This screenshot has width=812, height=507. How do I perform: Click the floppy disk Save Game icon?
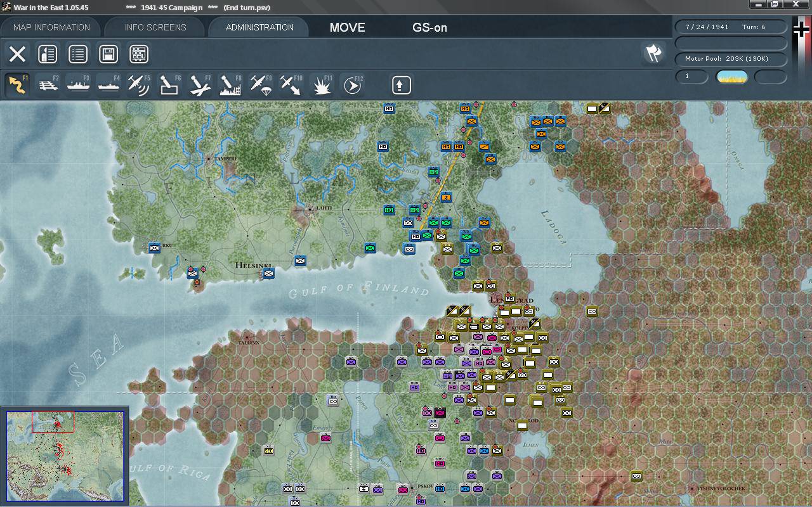(x=108, y=54)
